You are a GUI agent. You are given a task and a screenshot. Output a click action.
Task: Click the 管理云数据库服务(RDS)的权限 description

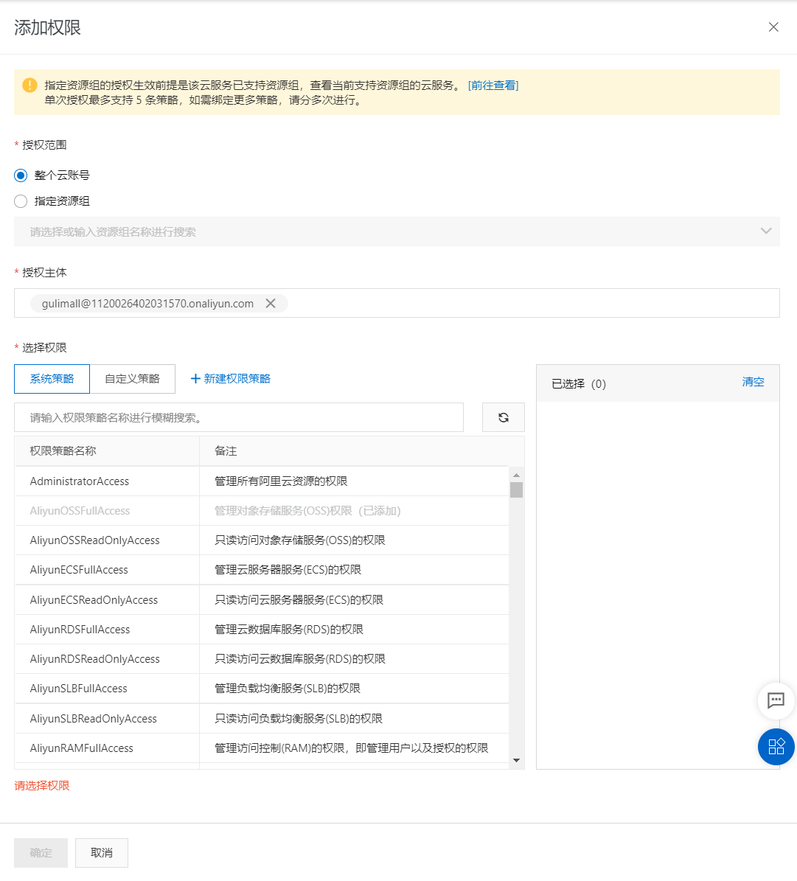(289, 630)
